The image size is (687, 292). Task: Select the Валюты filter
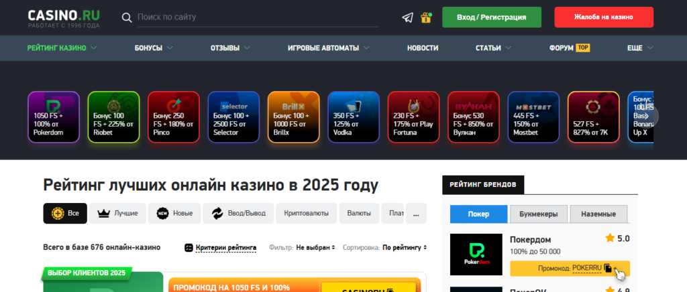click(x=359, y=214)
